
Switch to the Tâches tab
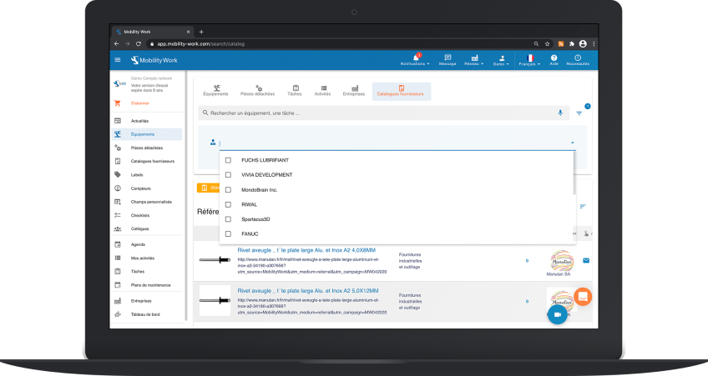click(295, 91)
